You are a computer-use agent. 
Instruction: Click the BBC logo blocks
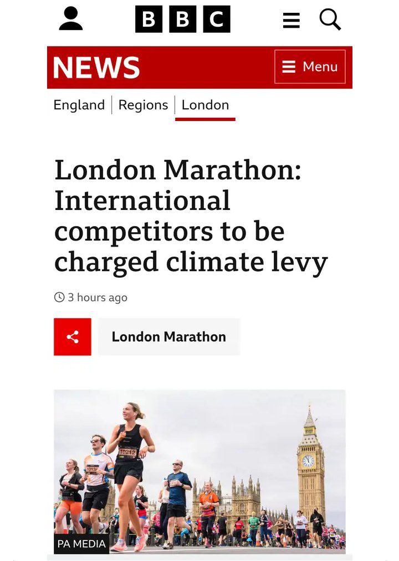click(182, 19)
